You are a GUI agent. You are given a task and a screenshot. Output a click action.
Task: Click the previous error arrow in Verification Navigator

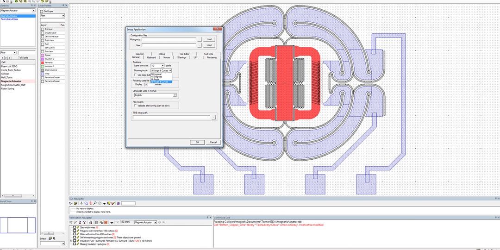tap(159, 222)
